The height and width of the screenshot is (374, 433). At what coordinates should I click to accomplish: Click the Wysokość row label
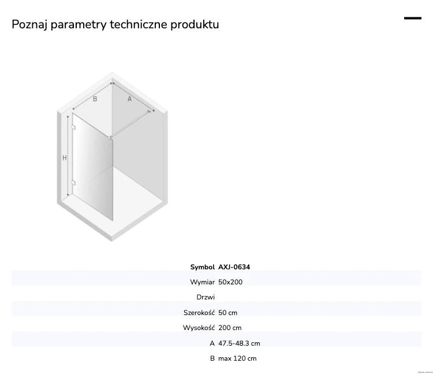pyautogui.click(x=199, y=328)
